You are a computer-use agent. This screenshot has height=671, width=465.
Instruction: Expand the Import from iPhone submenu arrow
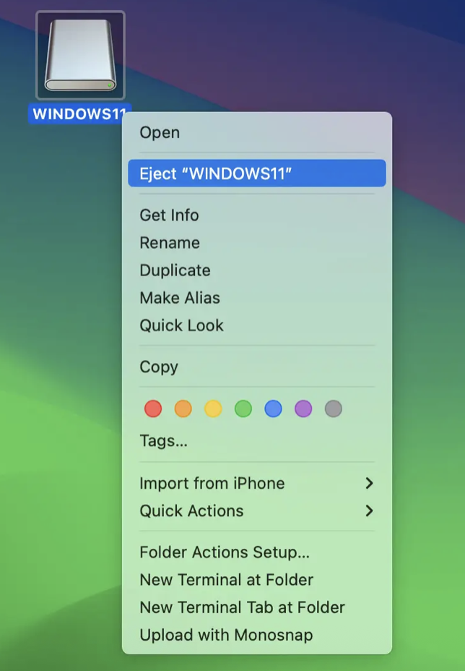[x=369, y=483]
